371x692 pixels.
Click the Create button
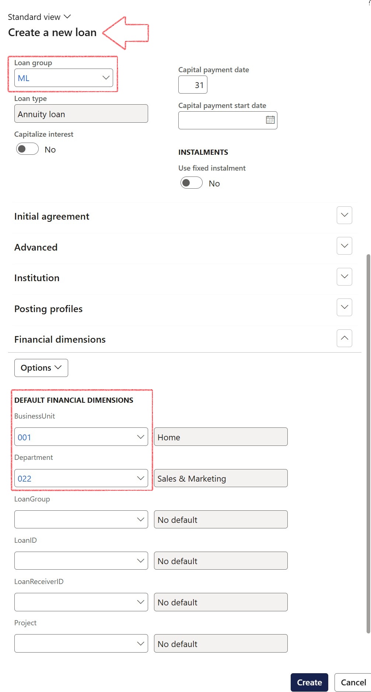click(x=309, y=682)
